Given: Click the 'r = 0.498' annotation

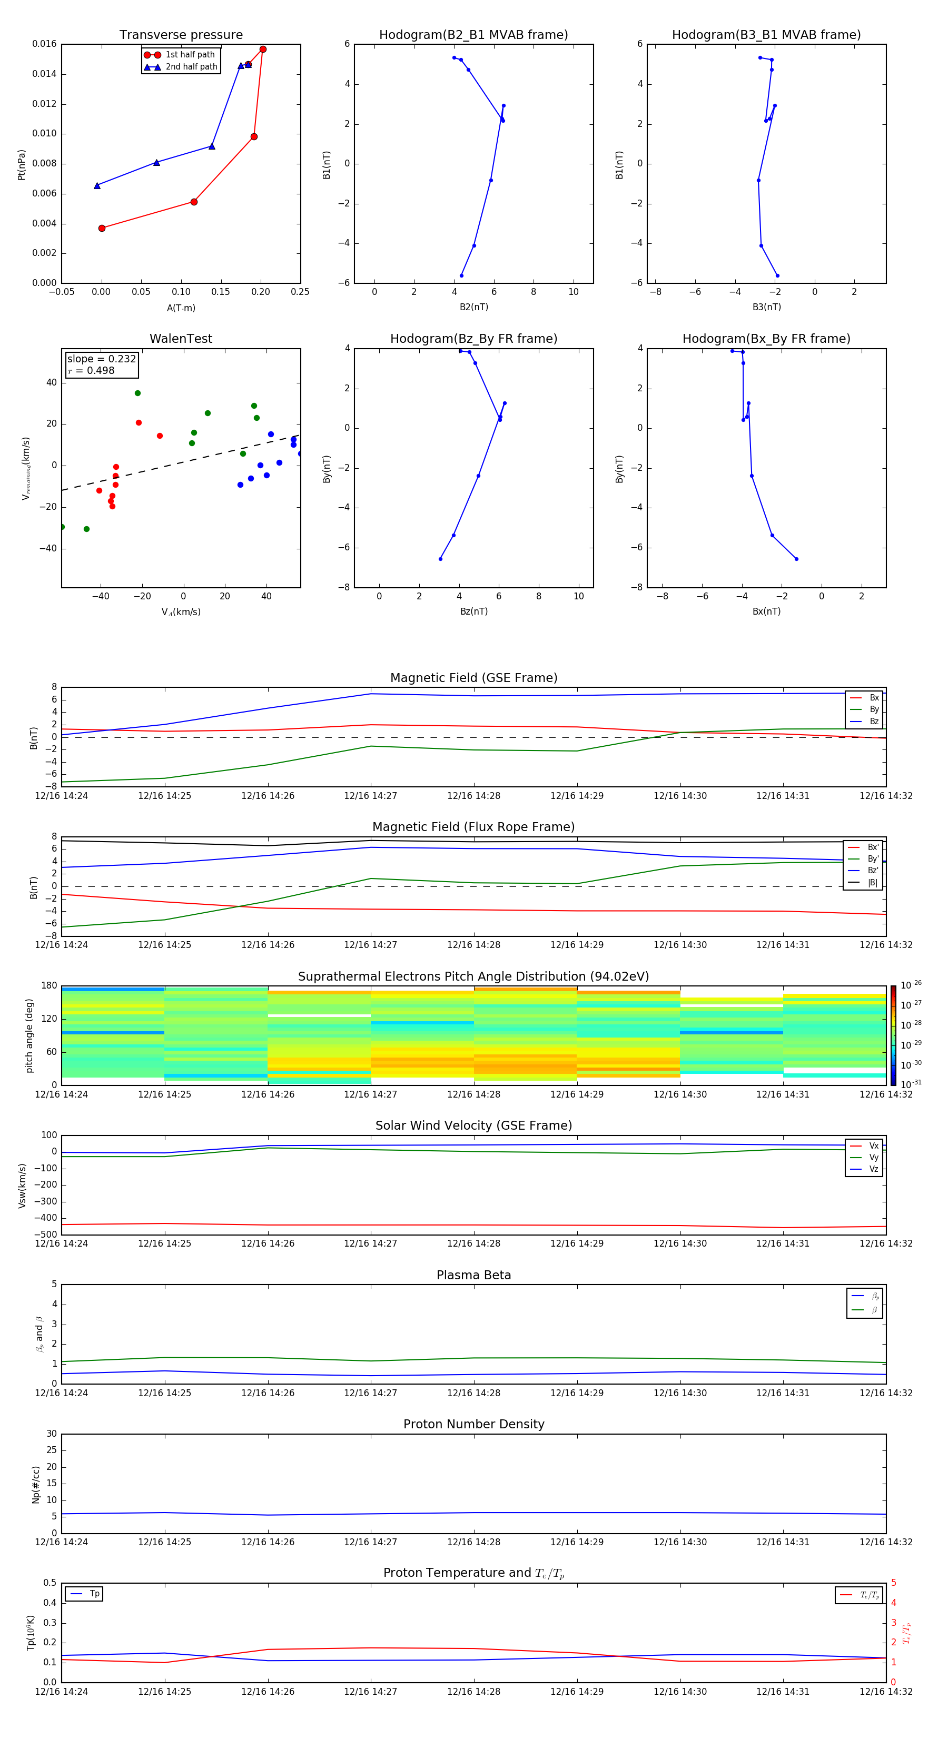Looking at the screenshot, I should pos(91,370).
